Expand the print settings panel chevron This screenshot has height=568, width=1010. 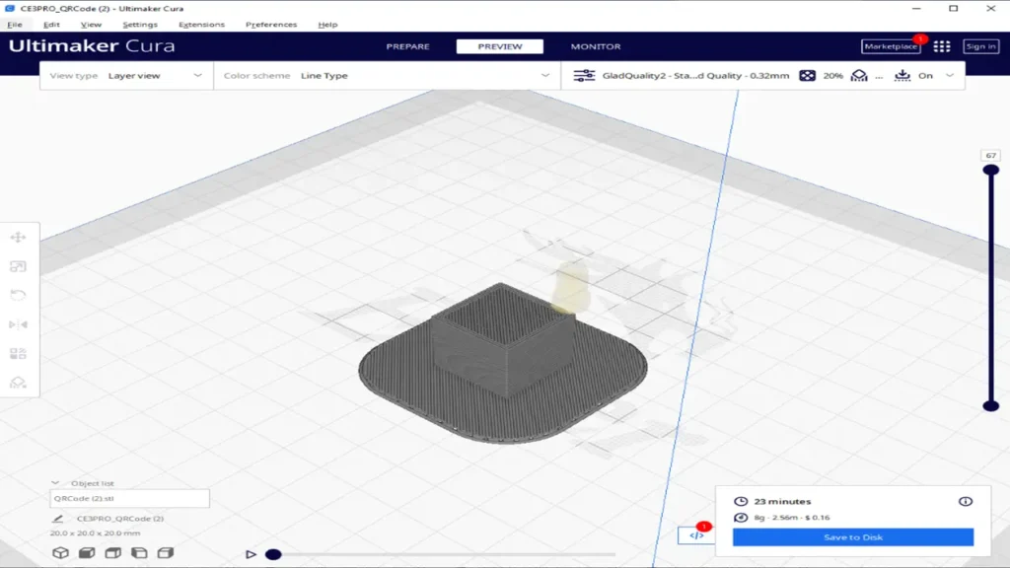click(x=950, y=75)
